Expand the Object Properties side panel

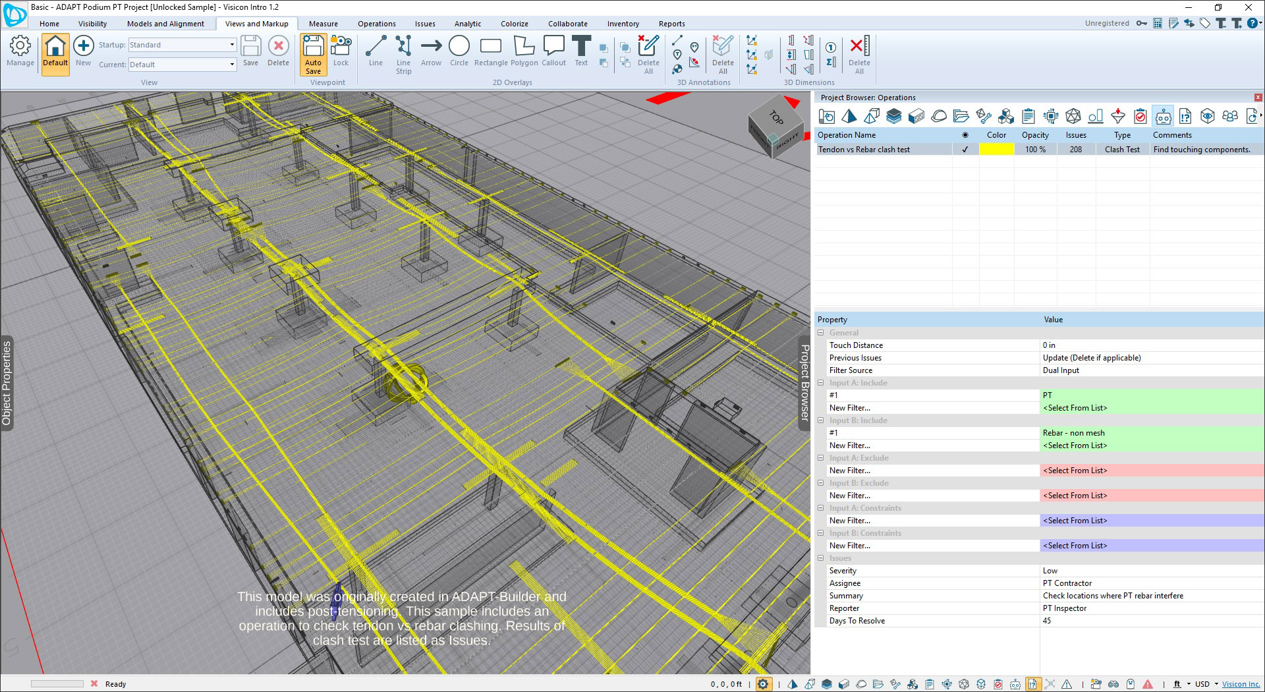[7, 383]
